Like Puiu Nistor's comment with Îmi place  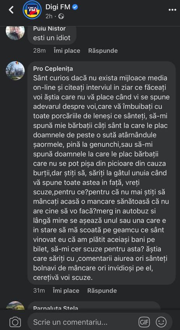[67, 51]
